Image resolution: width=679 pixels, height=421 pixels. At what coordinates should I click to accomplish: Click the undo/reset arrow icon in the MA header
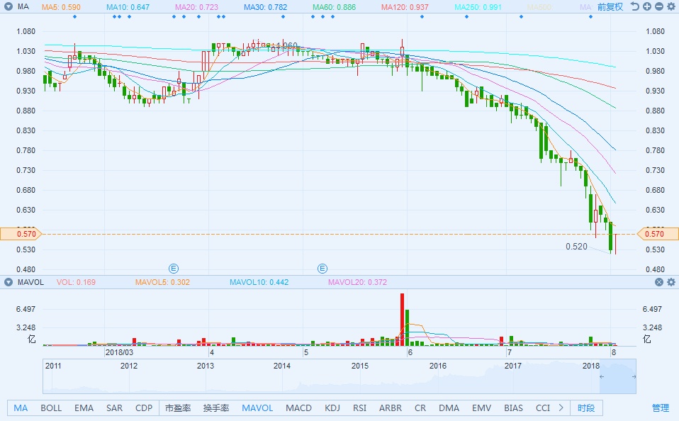[635, 6]
